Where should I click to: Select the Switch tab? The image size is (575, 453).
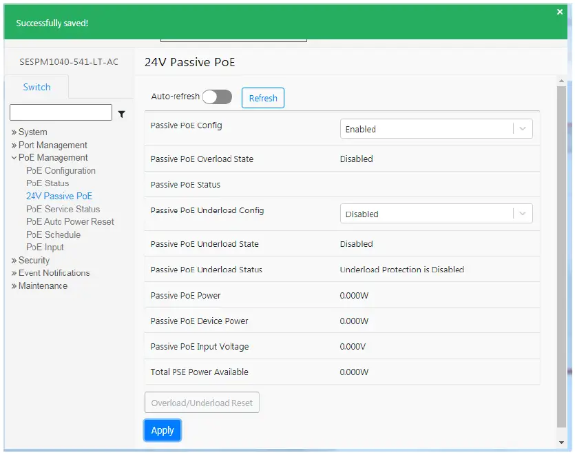coord(36,87)
